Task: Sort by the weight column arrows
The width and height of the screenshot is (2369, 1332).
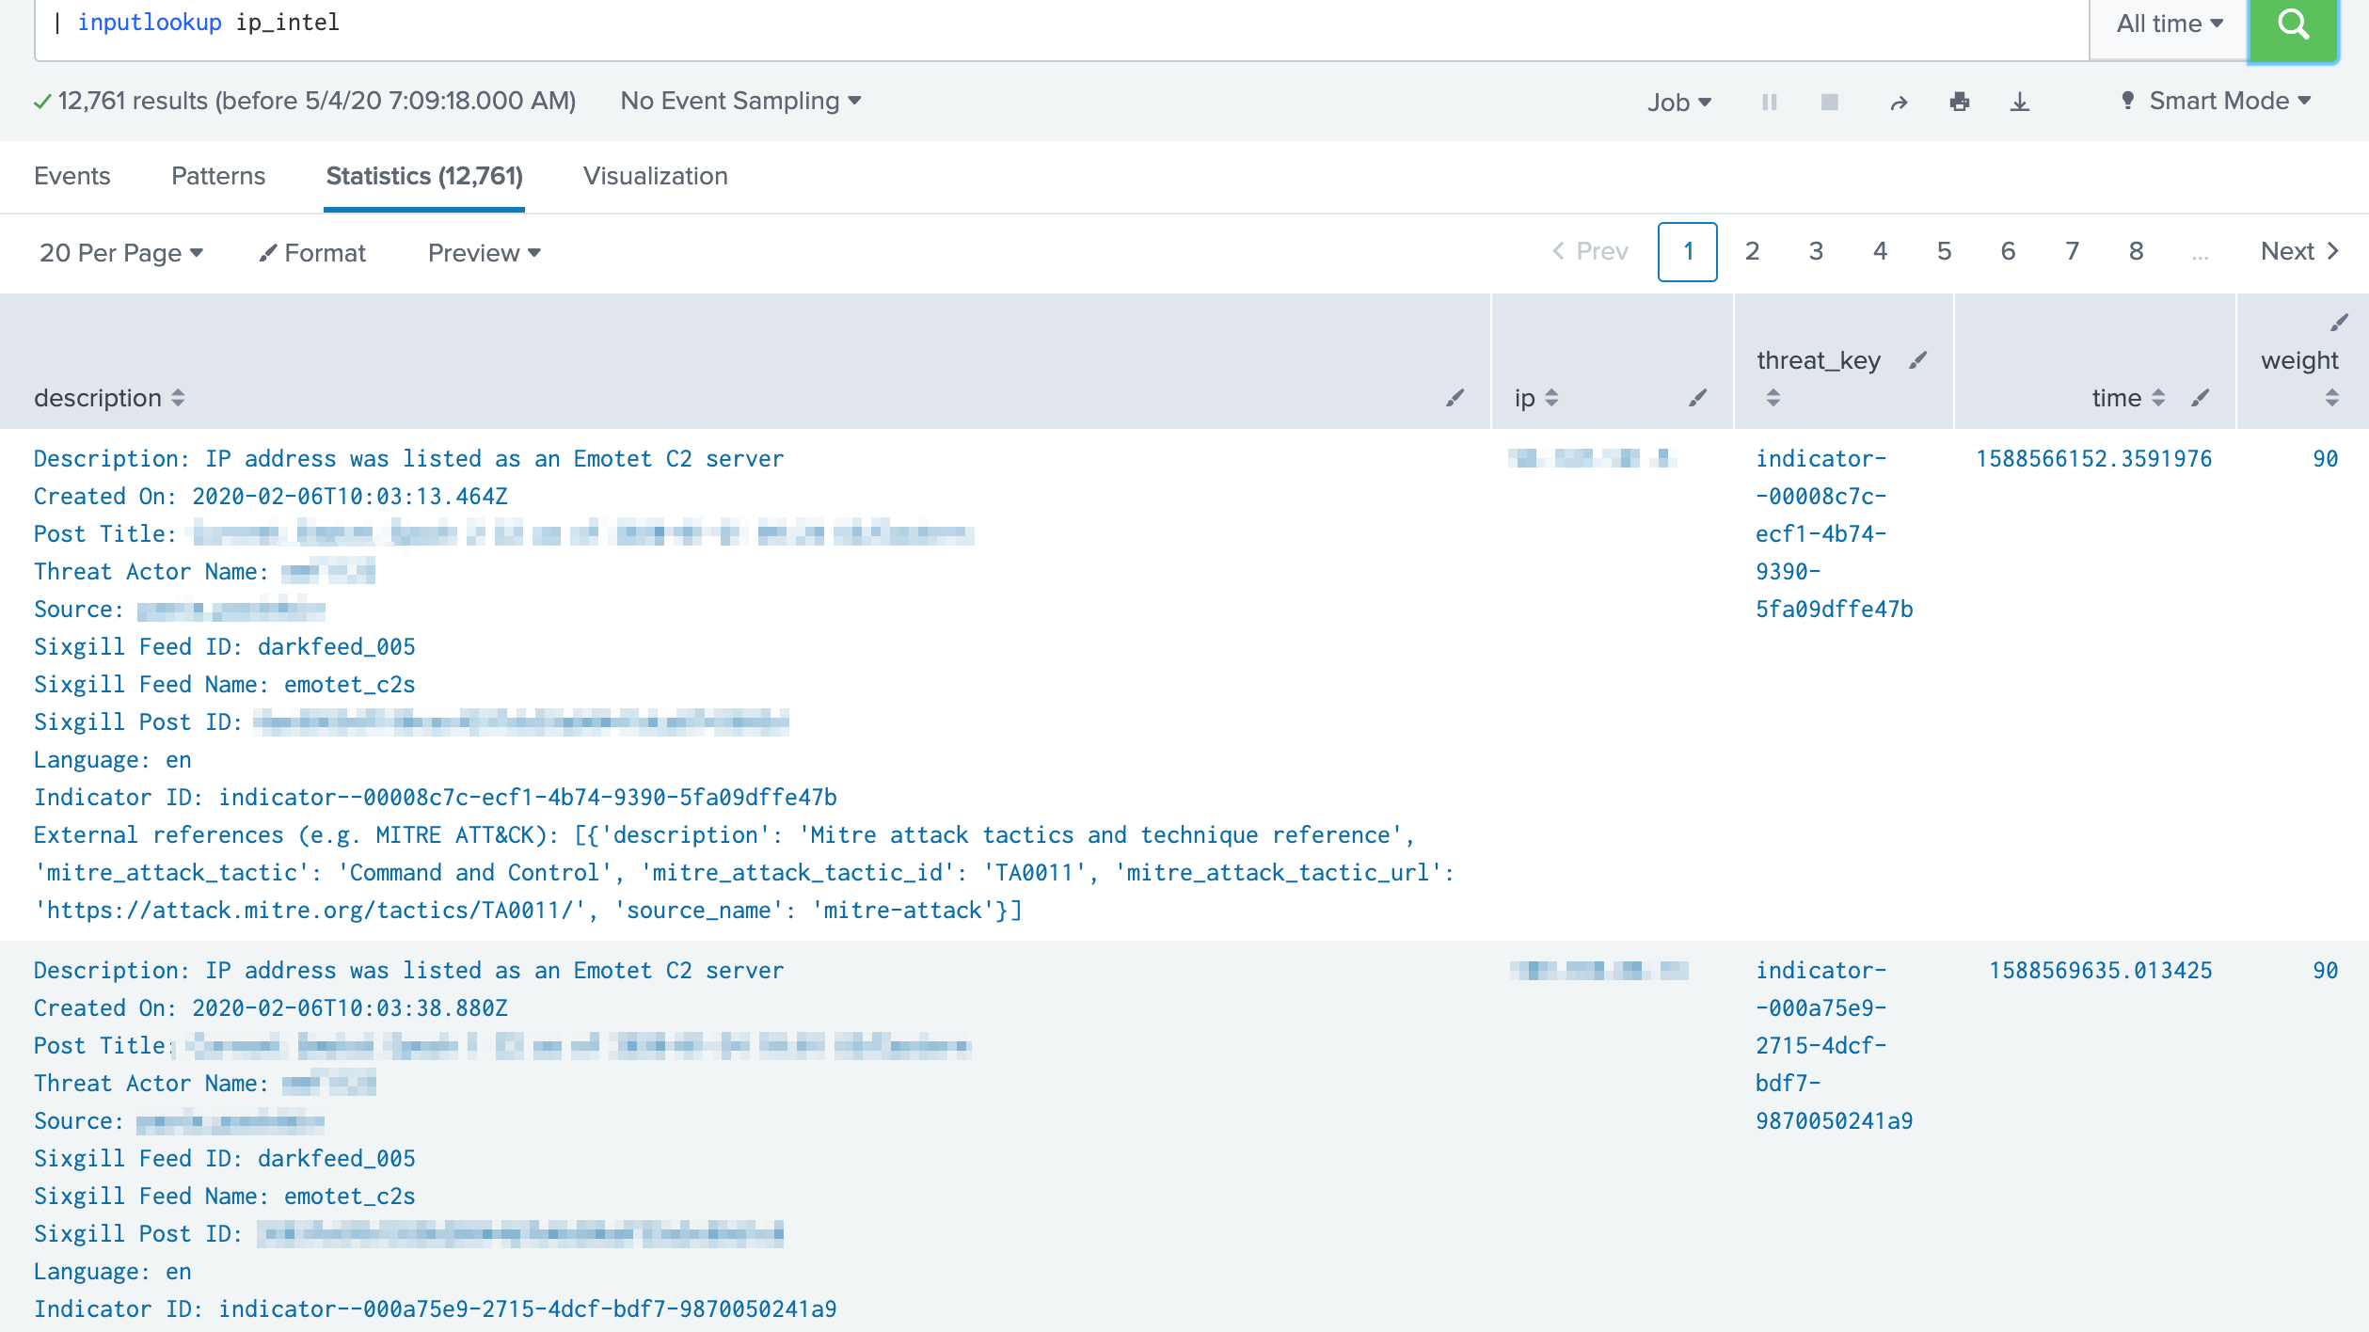Action: (x=2331, y=398)
